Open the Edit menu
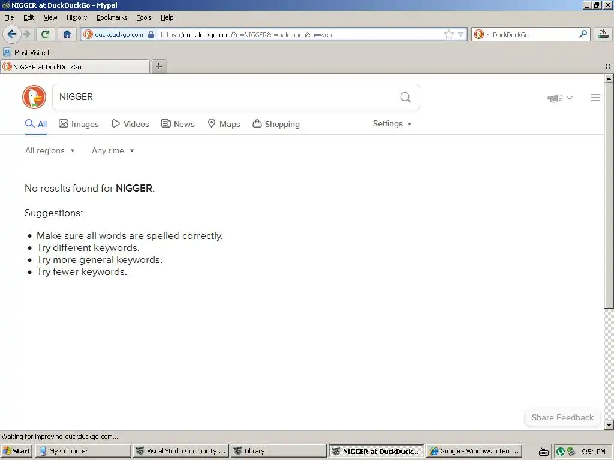This screenshot has width=614, height=460. (x=29, y=17)
